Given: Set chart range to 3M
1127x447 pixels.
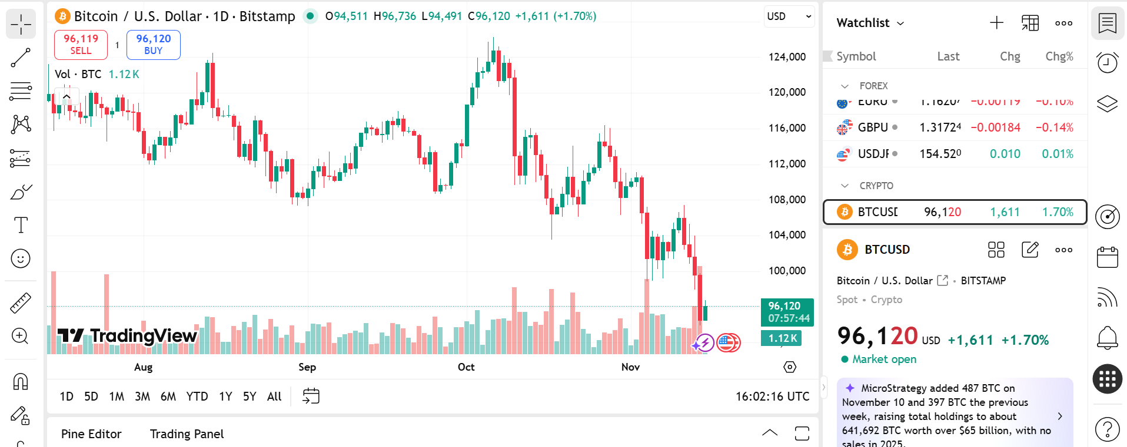Looking at the screenshot, I should (x=142, y=396).
